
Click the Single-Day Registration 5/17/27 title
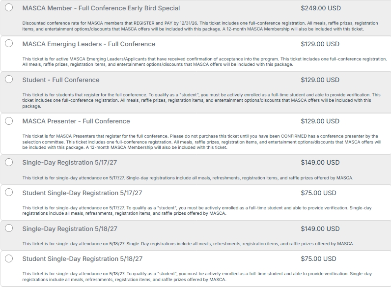[70, 163]
